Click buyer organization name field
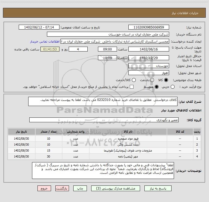This screenshot has width=209, height=202. 108,34
